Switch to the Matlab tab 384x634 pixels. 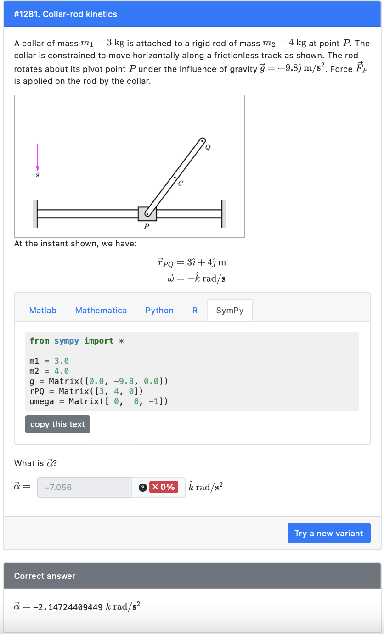pos(43,310)
